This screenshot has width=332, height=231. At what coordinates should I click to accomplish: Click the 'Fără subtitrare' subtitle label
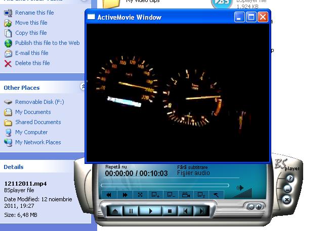pos(192,167)
